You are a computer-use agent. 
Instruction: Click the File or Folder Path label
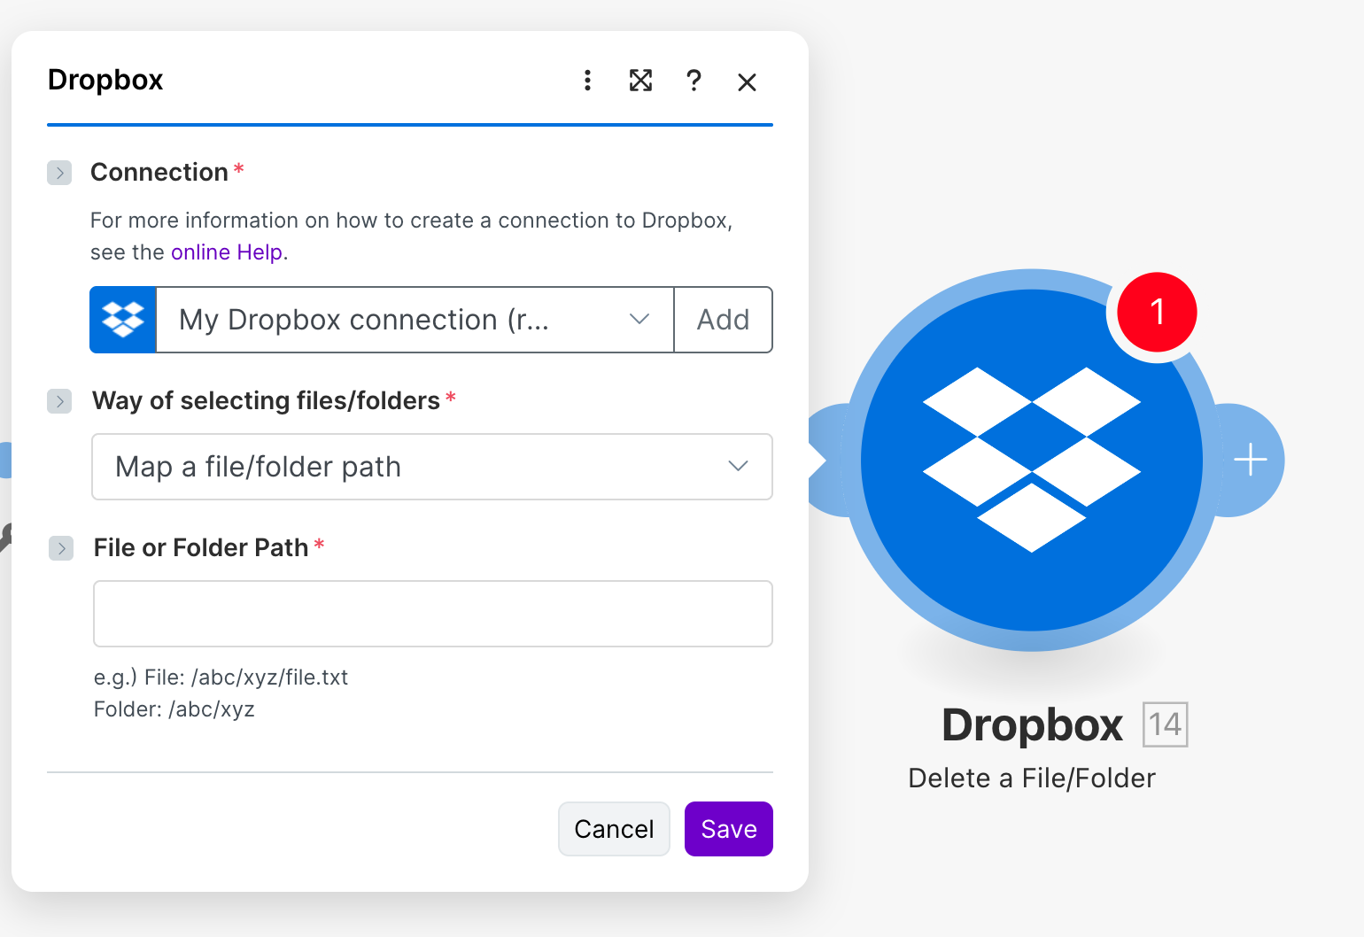click(x=201, y=548)
